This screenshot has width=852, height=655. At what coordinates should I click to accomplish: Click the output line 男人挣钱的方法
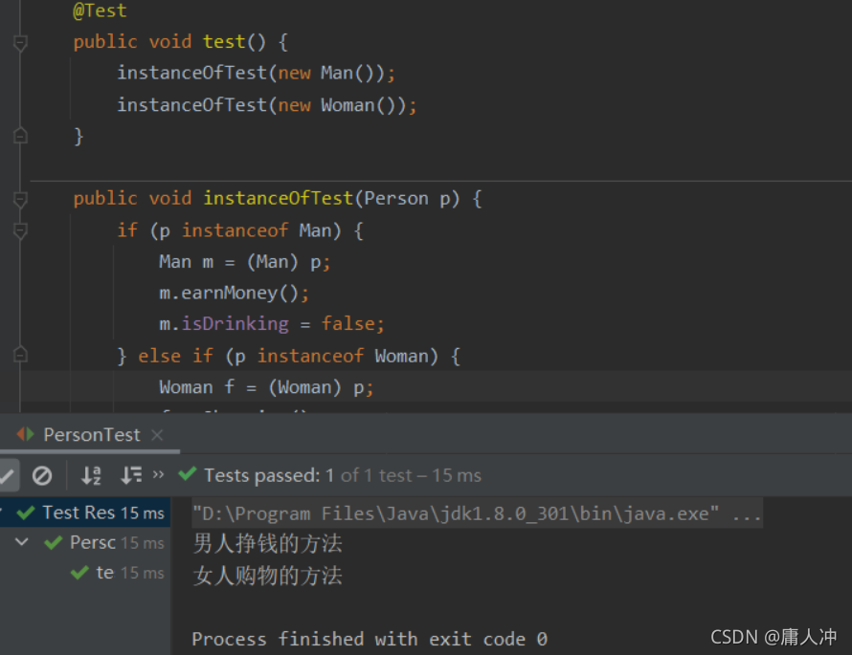(x=267, y=543)
